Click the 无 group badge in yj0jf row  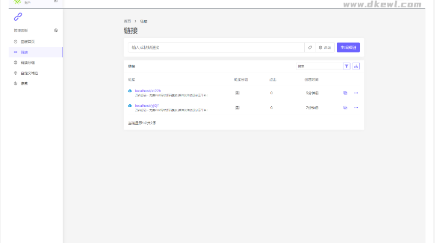[x=237, y=108]
